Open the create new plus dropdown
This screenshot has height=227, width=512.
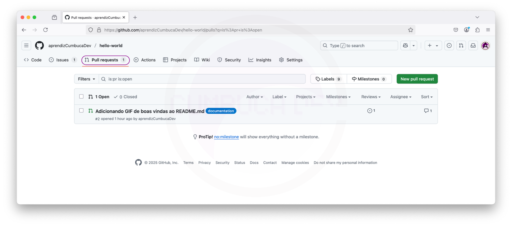433,46
